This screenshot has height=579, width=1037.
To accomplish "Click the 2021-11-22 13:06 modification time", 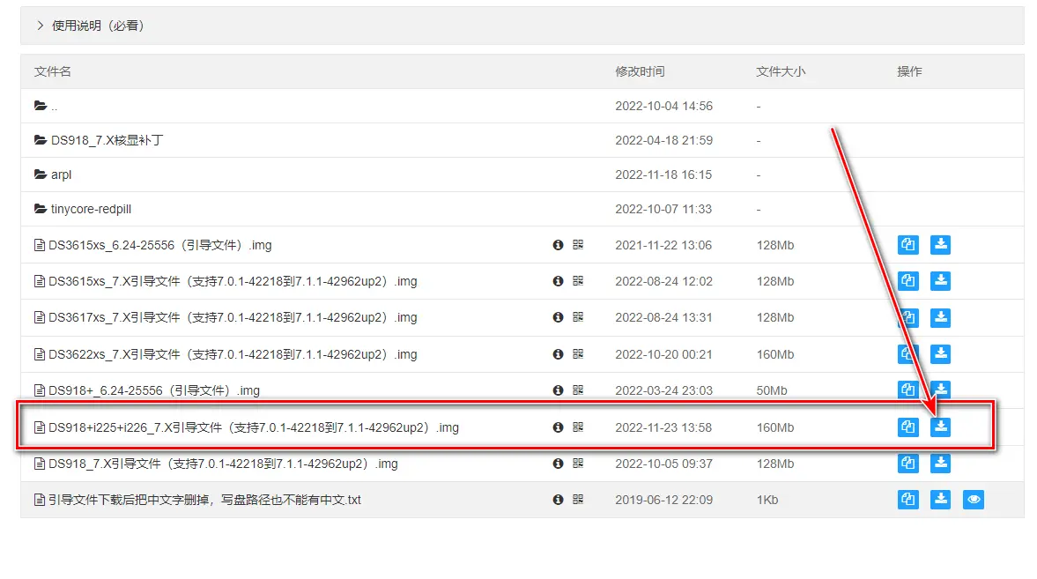I will click(663, 246).
